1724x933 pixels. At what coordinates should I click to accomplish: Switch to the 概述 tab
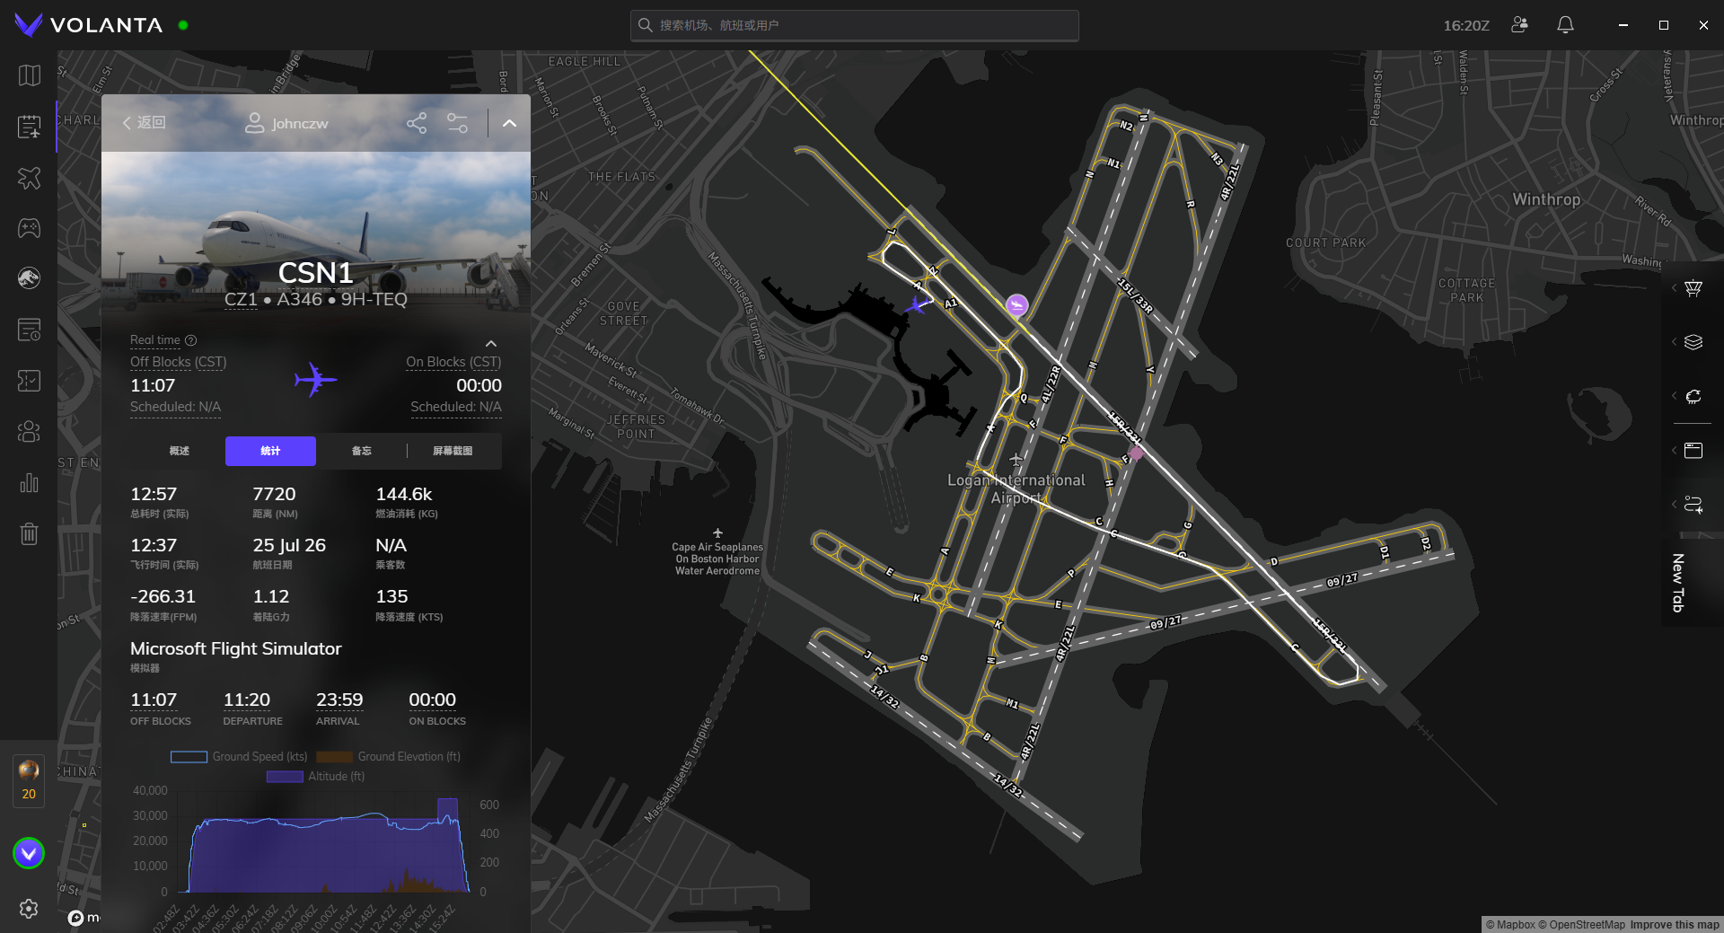(x=180, y=451)
